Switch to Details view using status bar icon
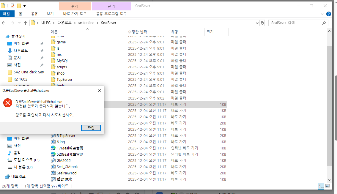 [x=321, y=186]
